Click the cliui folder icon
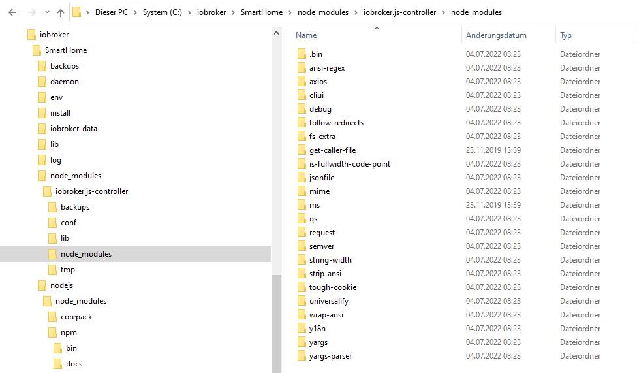 [x=302, y=95]
